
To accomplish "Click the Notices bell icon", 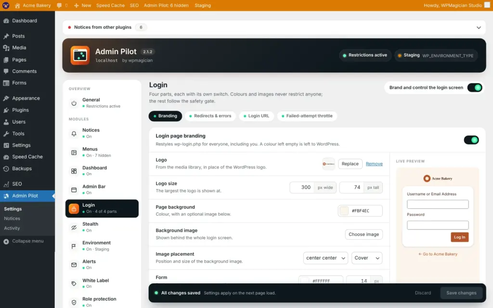I will 74,133.
